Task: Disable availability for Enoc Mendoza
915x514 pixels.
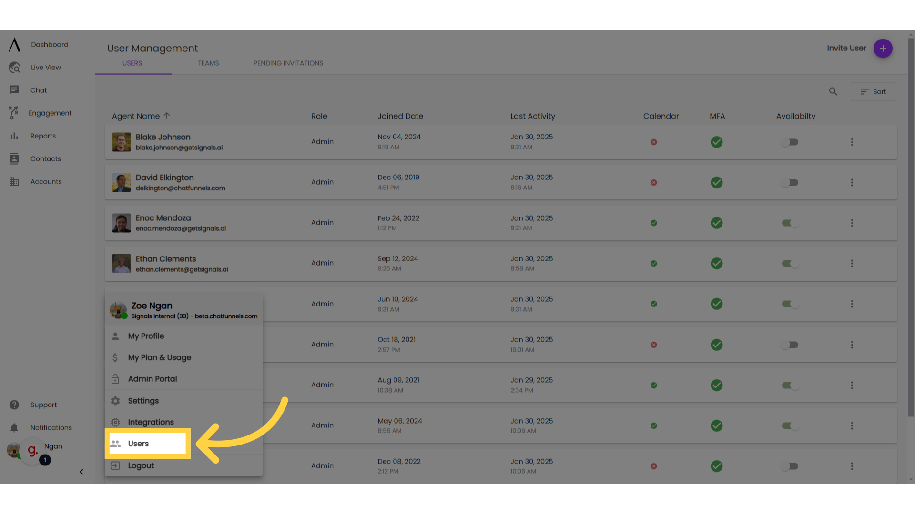Action: (790, 223)
